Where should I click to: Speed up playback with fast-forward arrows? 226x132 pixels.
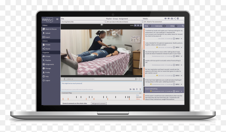138,25
